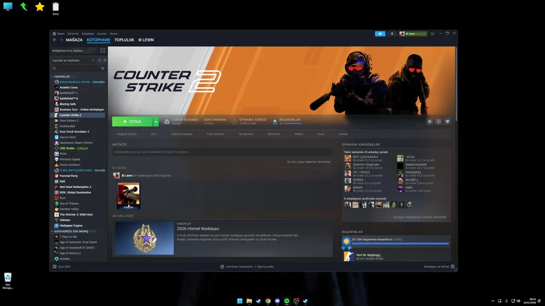Click the Add Game plus icon

tap(54, 266)
